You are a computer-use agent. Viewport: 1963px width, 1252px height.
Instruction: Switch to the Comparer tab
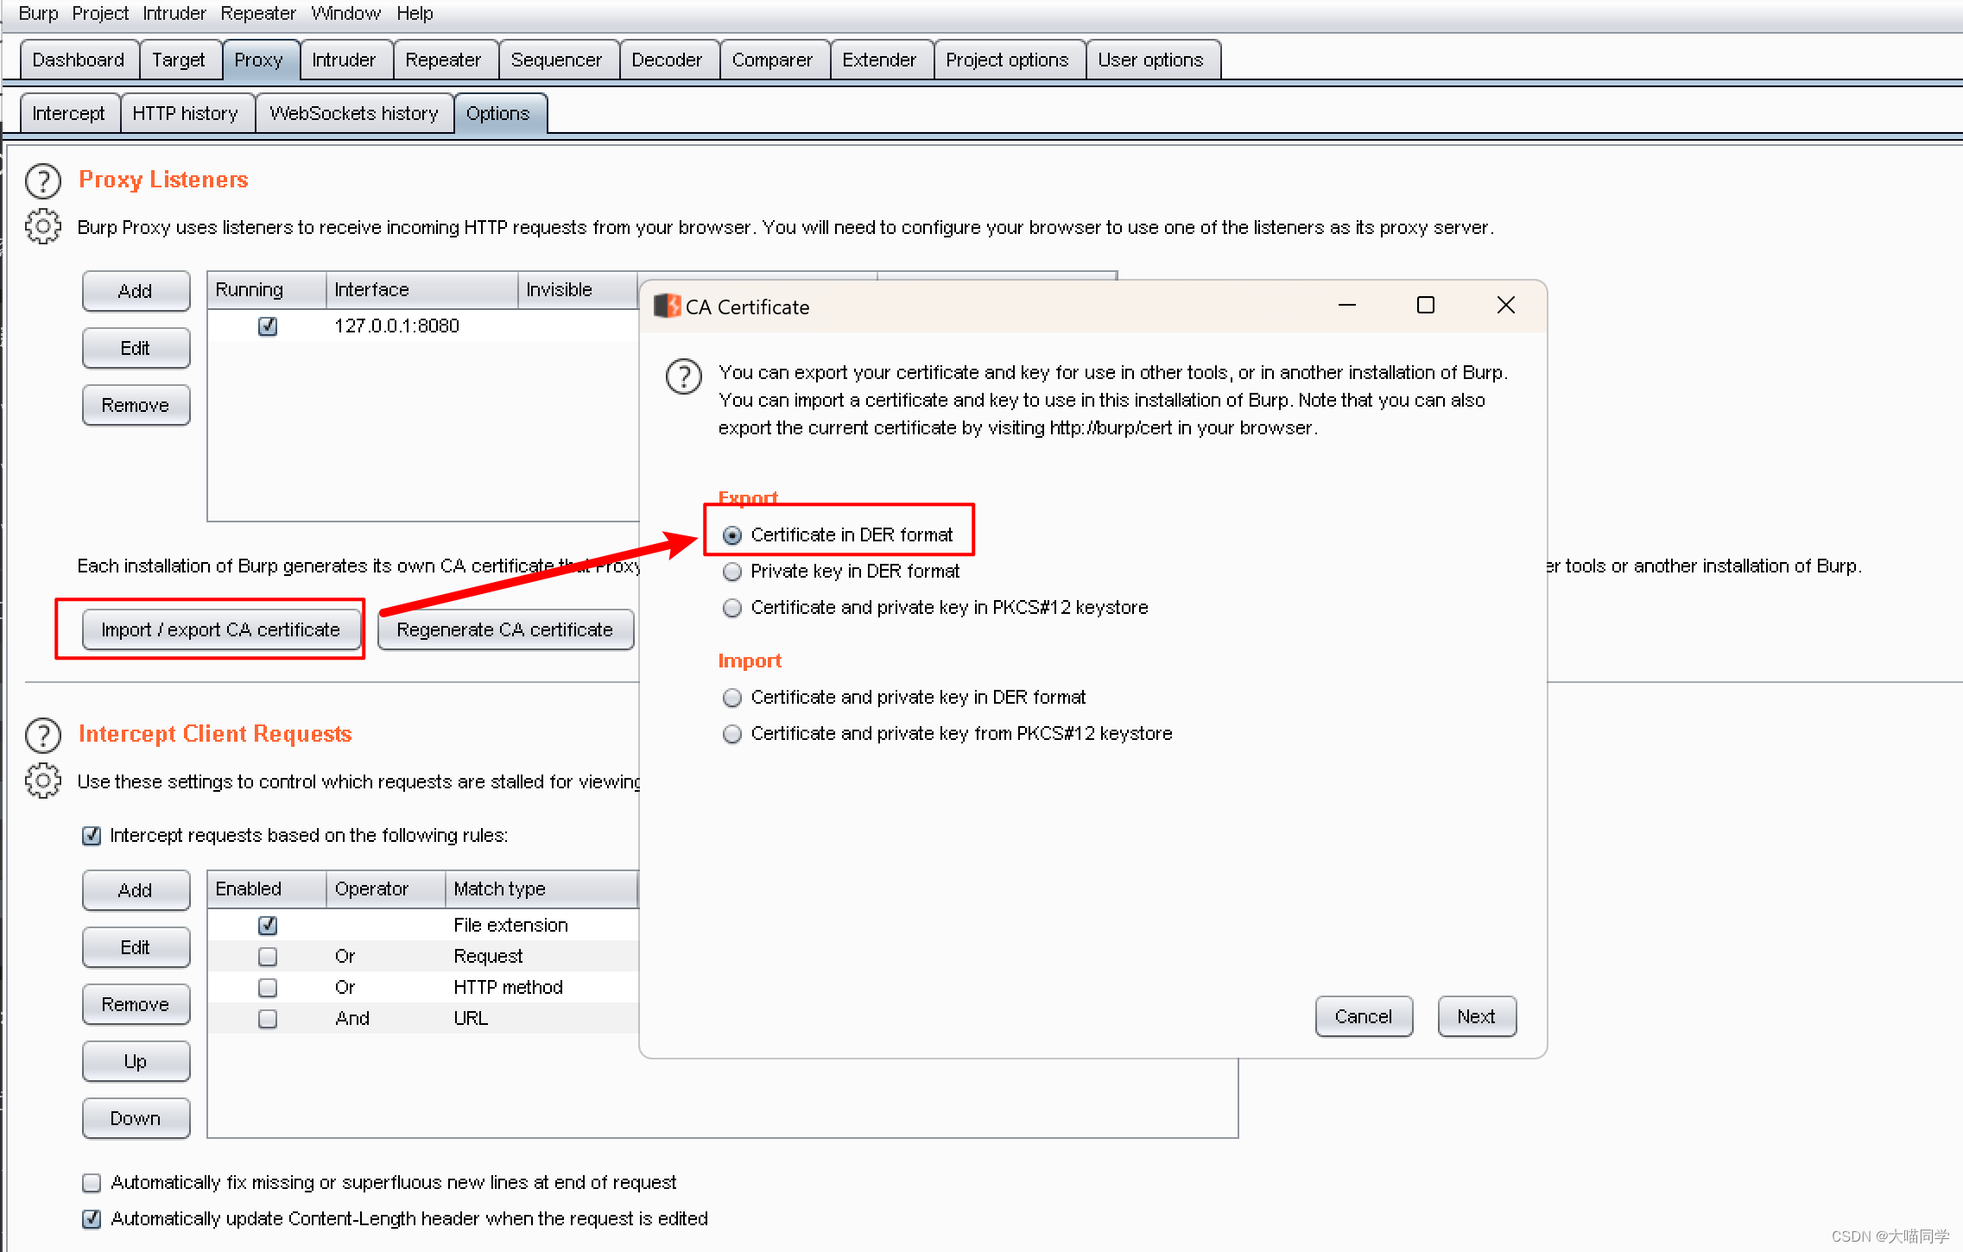[x=773, y=60]
